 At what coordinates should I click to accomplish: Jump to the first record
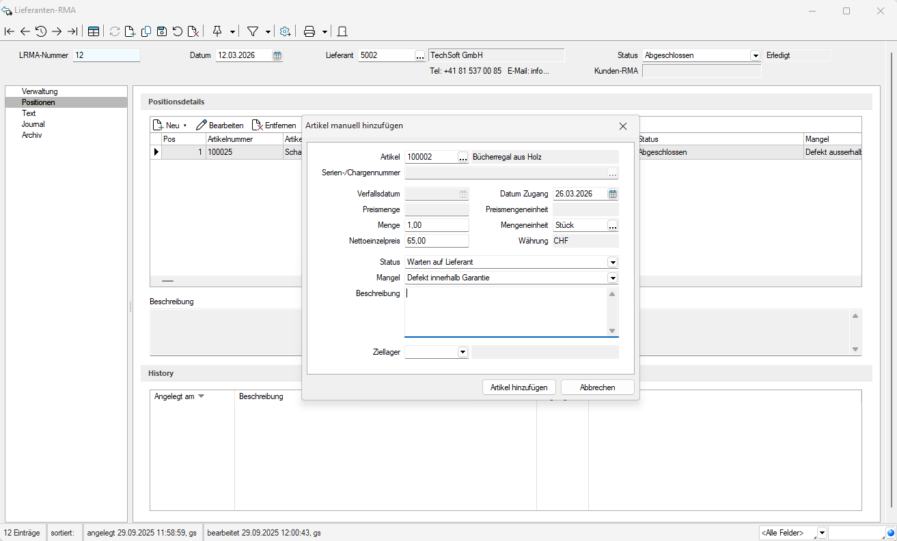10,31
